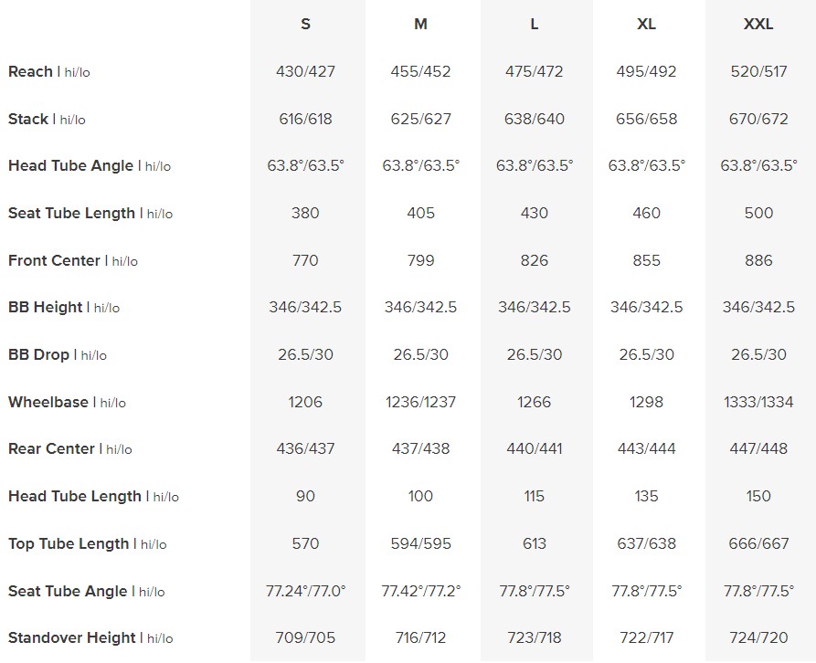This screenshot has width=816, height=663.
Task: Click the Wheelbase row label
Action: pos(48,402)
